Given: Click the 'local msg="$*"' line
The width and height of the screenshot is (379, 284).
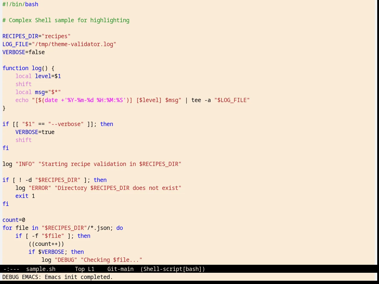Looking at the screenshot, I should [x=38, y=92].
